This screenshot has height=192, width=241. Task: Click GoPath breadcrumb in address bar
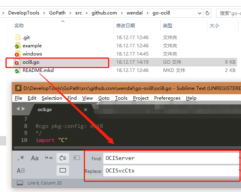coord(57,13)
